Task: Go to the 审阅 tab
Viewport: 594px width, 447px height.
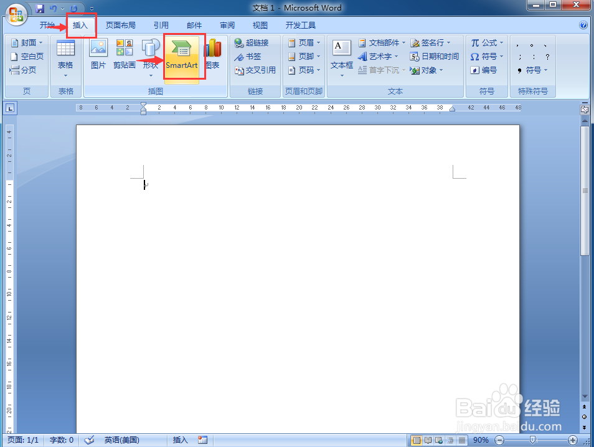Action: point(227,26)
